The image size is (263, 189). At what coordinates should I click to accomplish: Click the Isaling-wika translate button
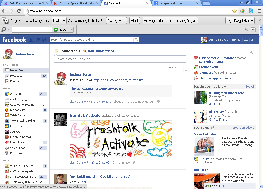point(116,21)
